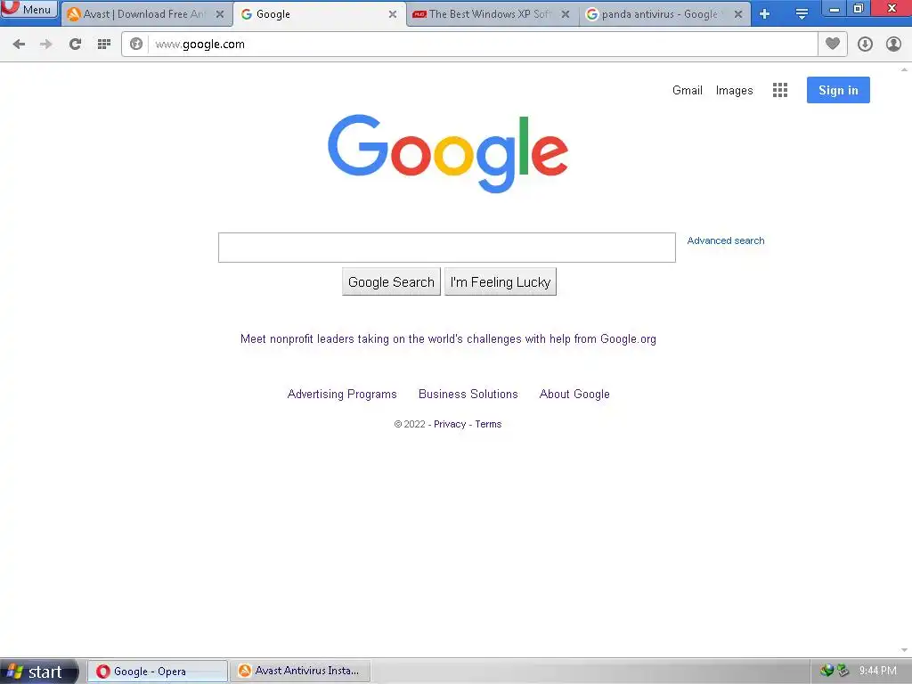Select Google - Opera taskbar item
912x684 pixels.
pos(157,672)
